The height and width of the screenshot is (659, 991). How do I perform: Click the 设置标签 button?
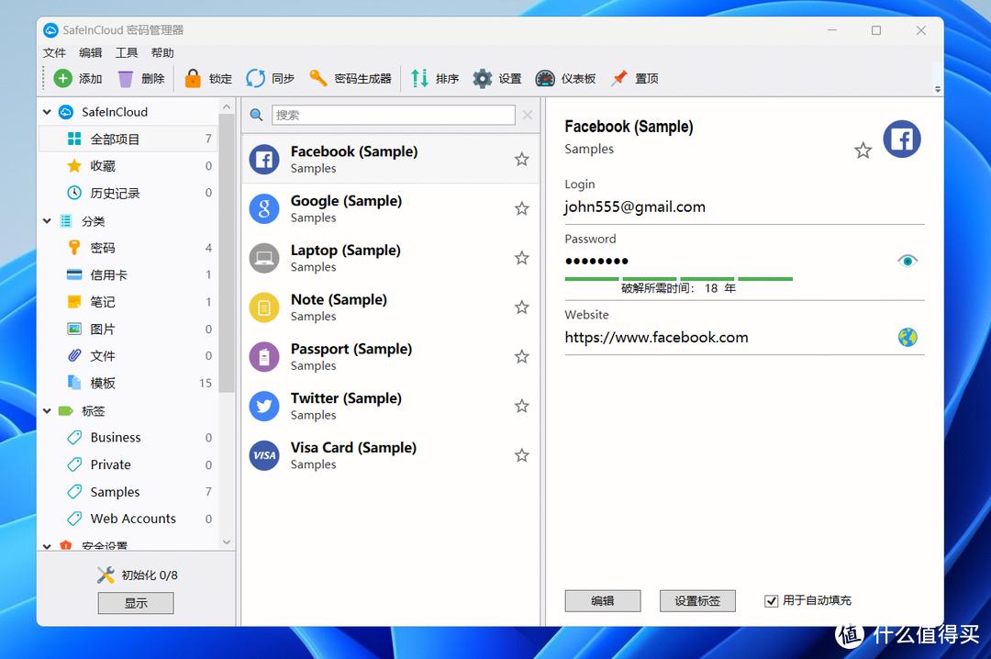click(697, 601)
